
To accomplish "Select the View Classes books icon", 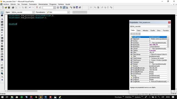I will point(2,15).
